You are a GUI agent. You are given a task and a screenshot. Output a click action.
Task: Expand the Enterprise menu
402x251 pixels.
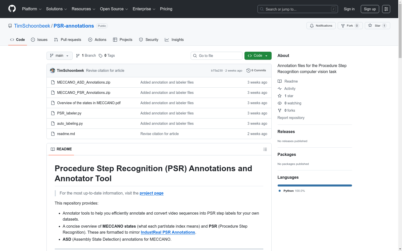tap(144, 9)
